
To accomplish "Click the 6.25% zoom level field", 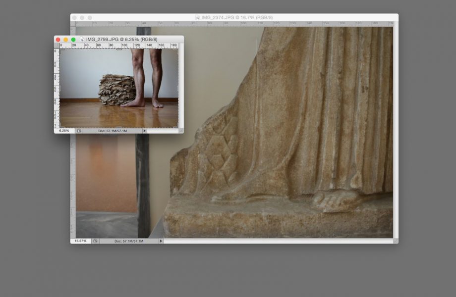I will pyautogui.click(x=64, y=131).
